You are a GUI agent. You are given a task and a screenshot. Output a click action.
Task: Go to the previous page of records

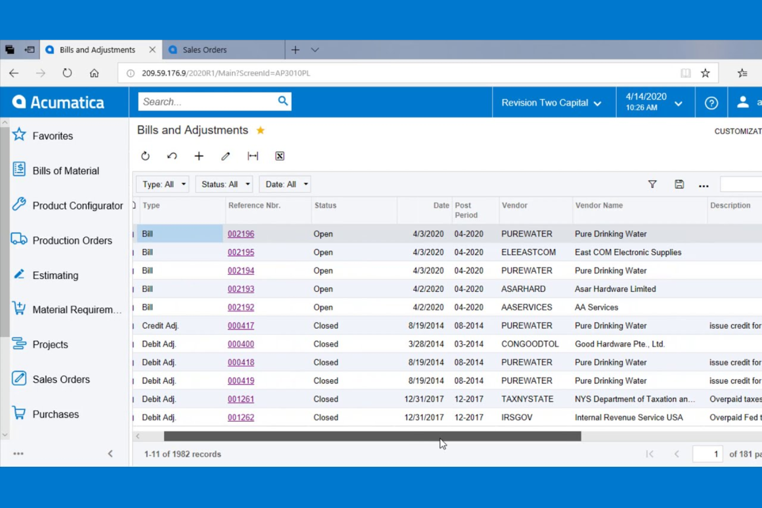[677, 454]
